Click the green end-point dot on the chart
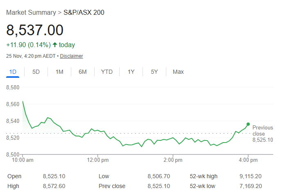Screen dimensions: 283x195 [248, 124]
